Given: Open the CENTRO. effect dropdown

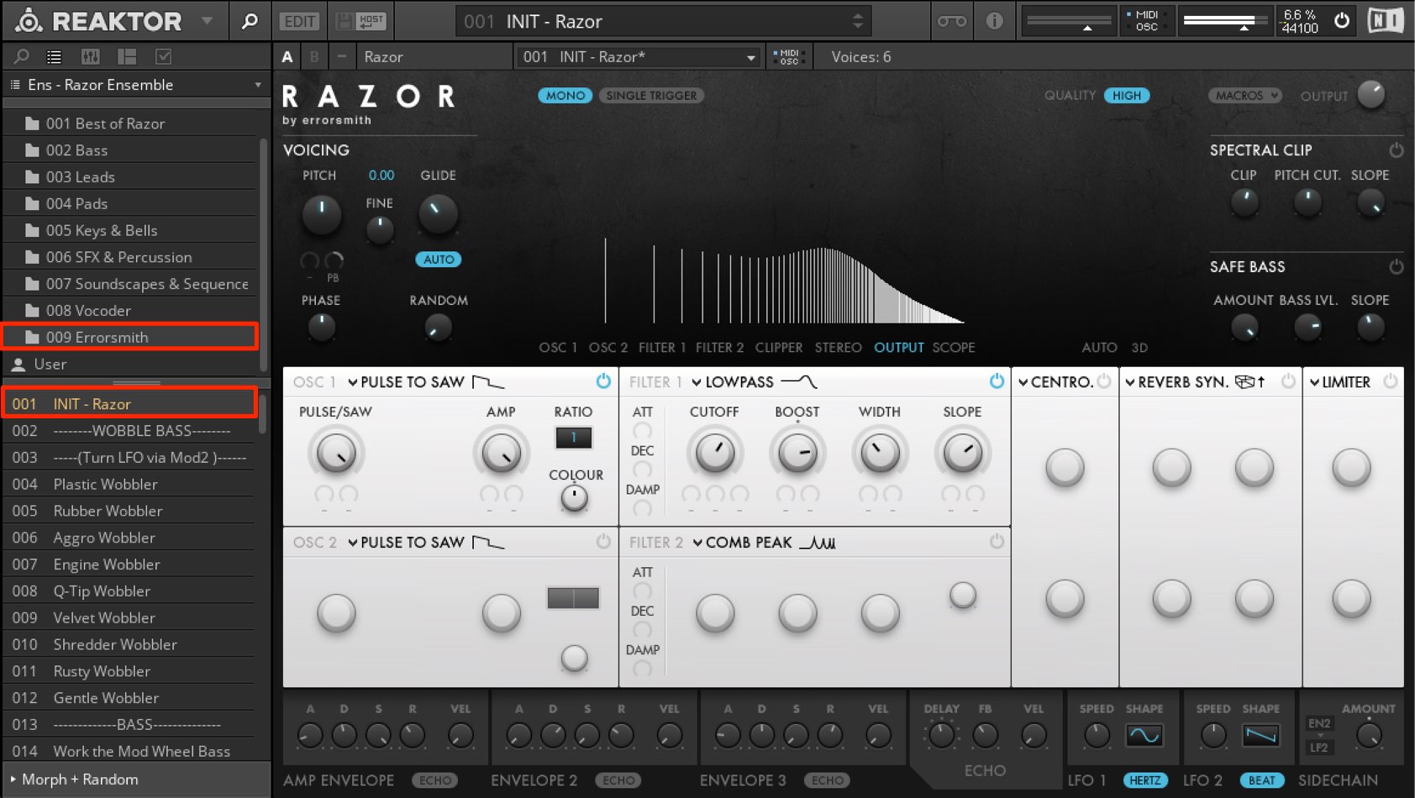Looking at the screenshot, I should click(x=1055, y=382).
